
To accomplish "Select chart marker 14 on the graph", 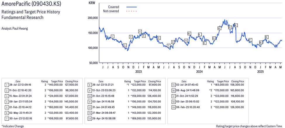I will (x=219, y=28).
